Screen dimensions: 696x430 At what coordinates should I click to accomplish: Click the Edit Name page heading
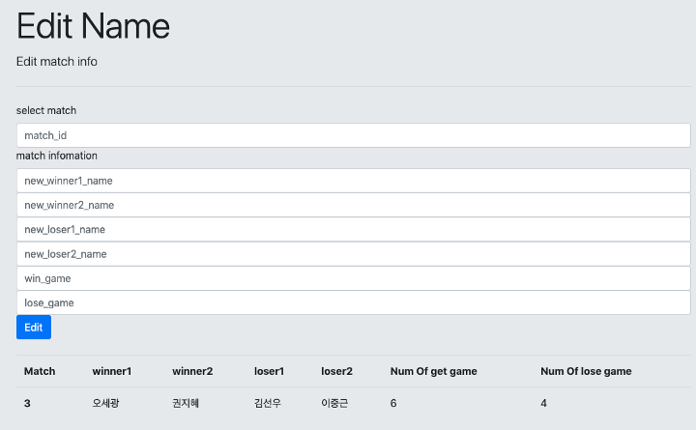[93, 25]
